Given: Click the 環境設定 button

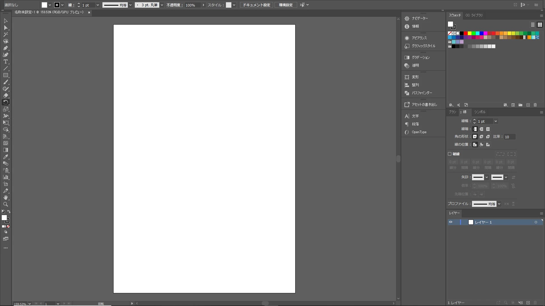Looking at the screenshot, I should coord(286,5).
